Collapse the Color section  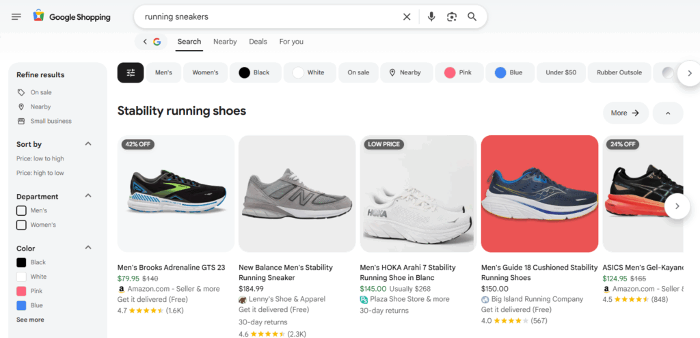(88, 247)
